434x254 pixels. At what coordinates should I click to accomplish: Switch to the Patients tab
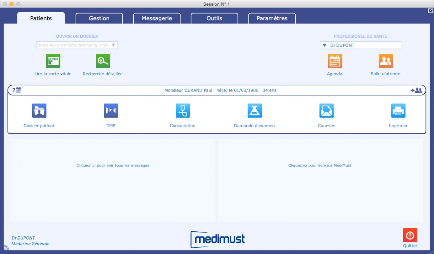pyautogui.click(x=41, y=18)
